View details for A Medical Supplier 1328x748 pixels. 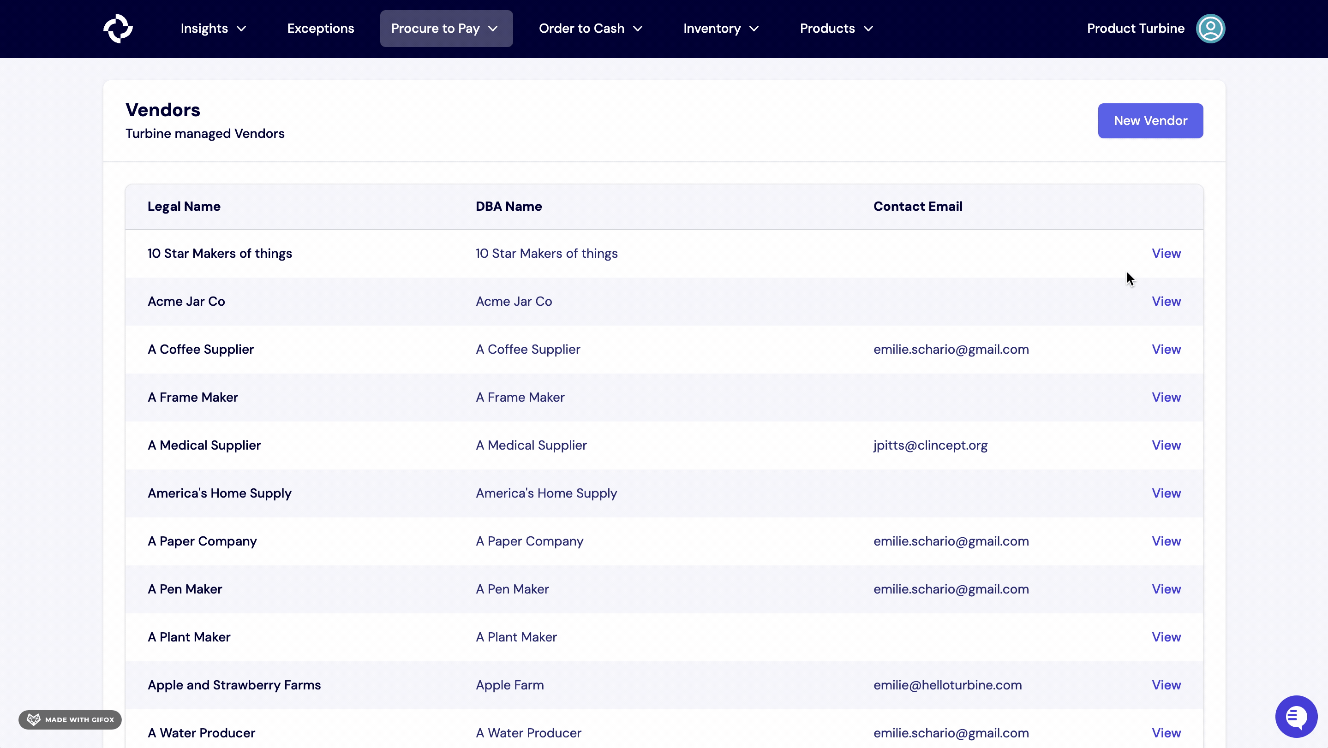tap(1166, 445)
